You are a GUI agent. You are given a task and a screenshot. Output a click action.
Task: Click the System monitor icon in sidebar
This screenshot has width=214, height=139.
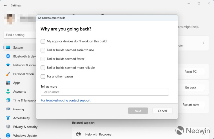click(x=8, y=47)
